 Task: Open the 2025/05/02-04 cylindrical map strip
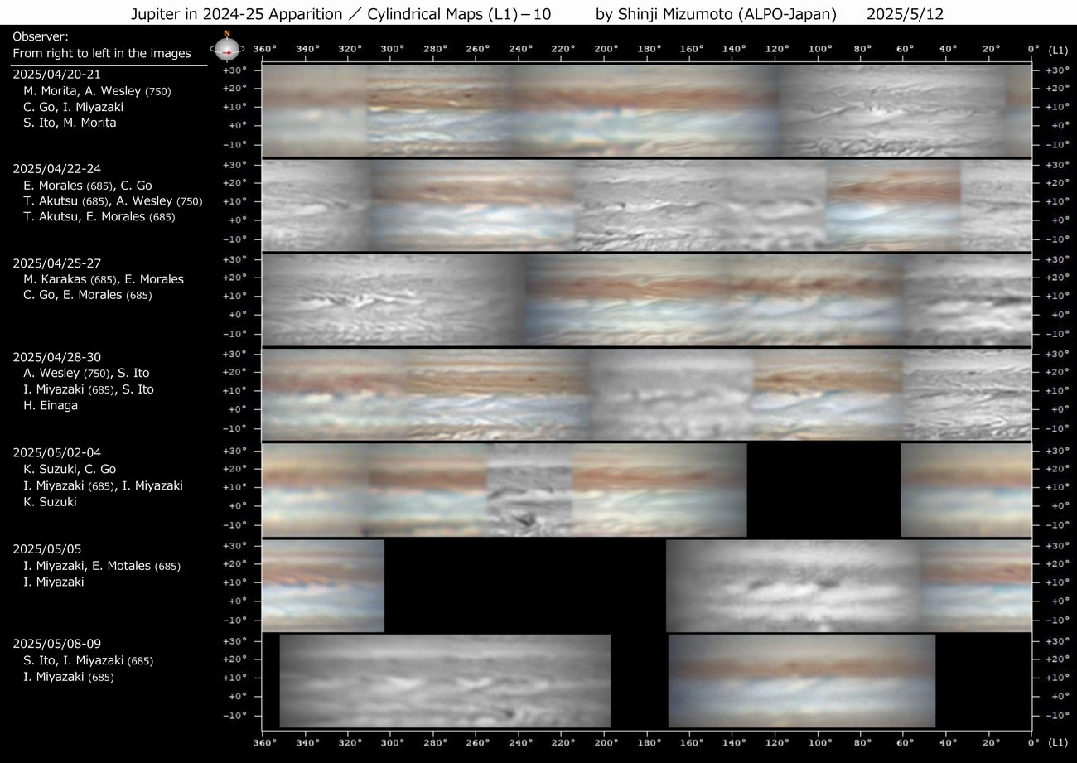point(647,490)
